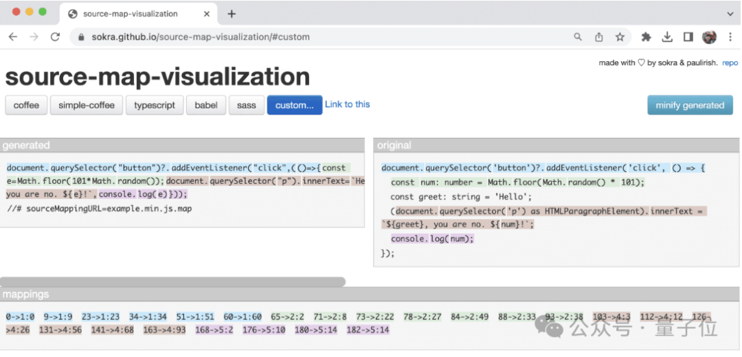The image size is (742, 357).
Task: Select the coffee example button
Action: [26, 105]
